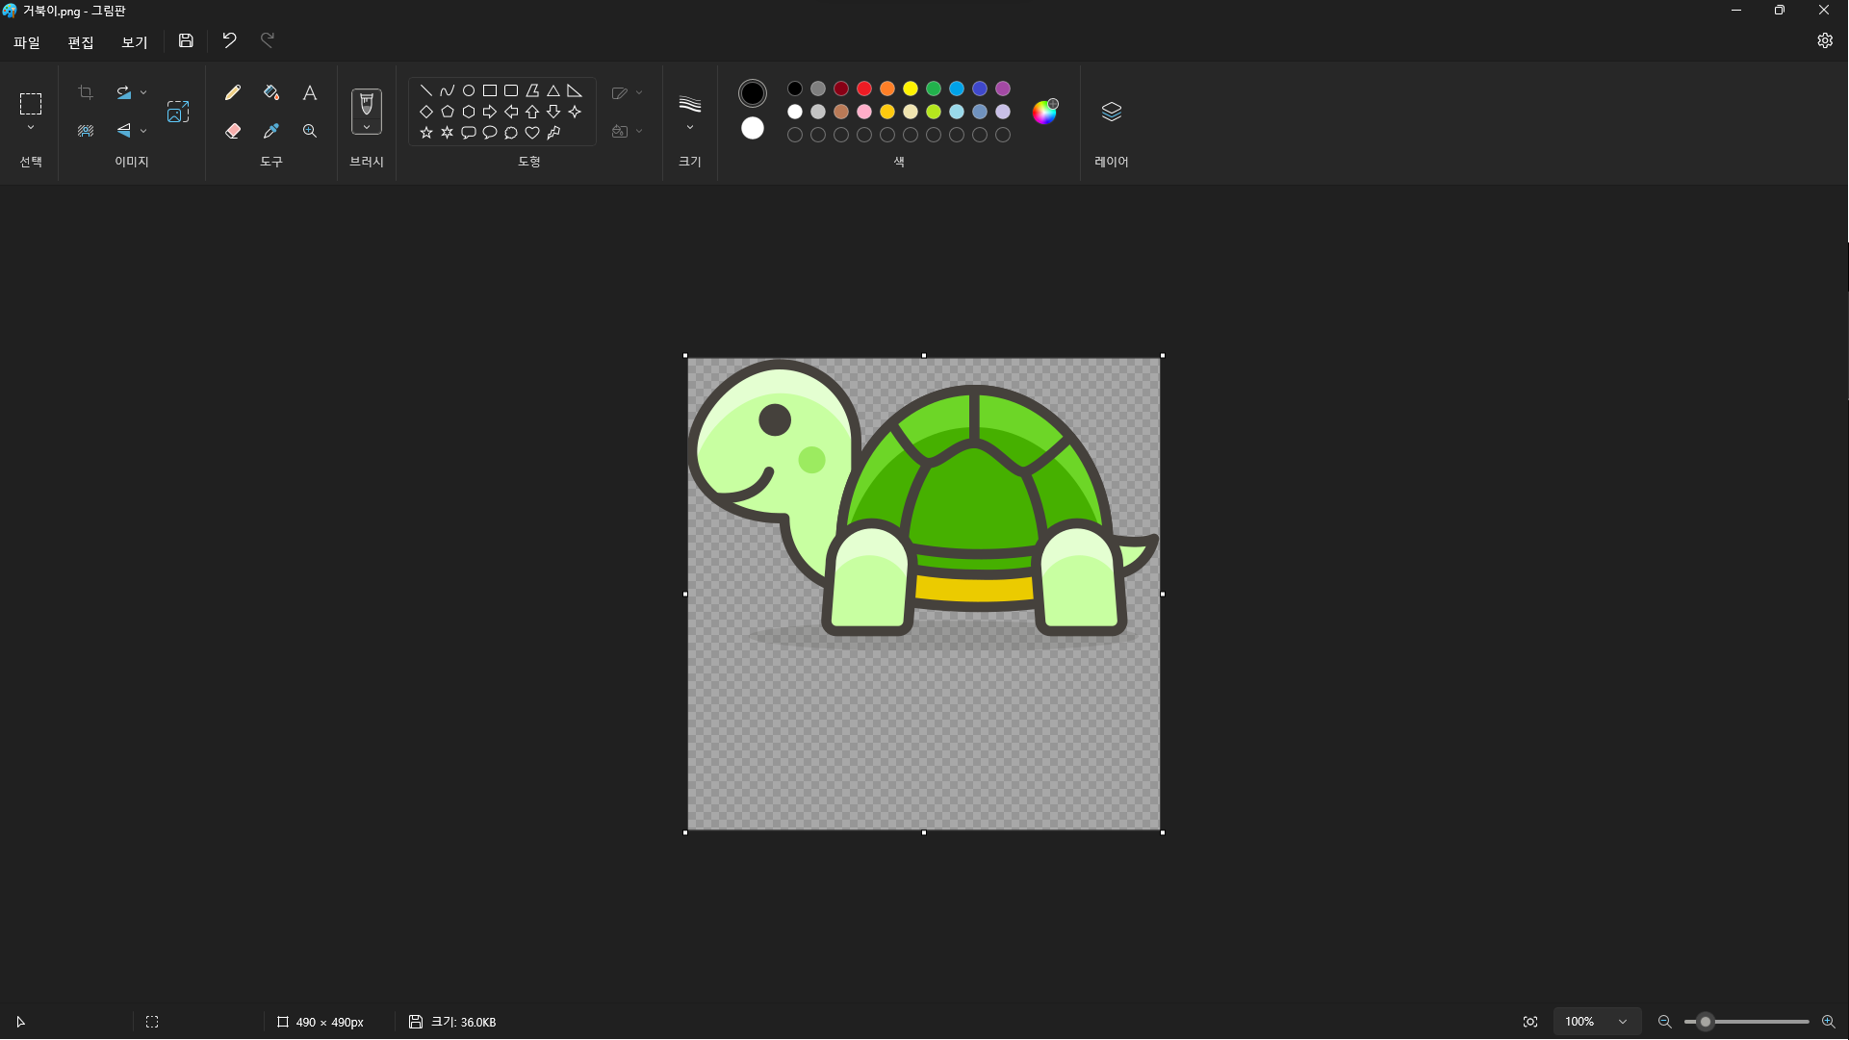Open the 파일 menu
The height and width of the screenshot is (1040, 1849).
27,42
